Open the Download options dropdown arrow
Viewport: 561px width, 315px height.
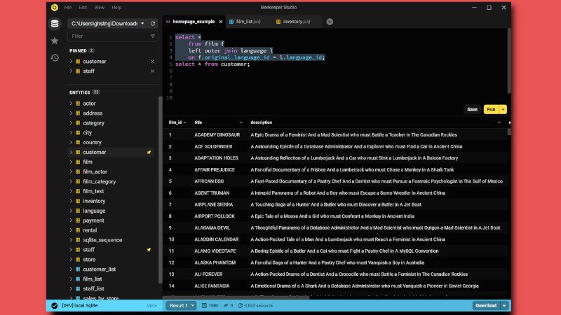pyautogui.click(x=504, y=306)
